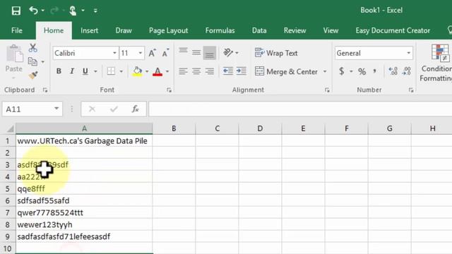Screen dimensions: 452x254
Task: Decrease font size with small A icon
Action: pyautogui.click(x=165, y=53)
